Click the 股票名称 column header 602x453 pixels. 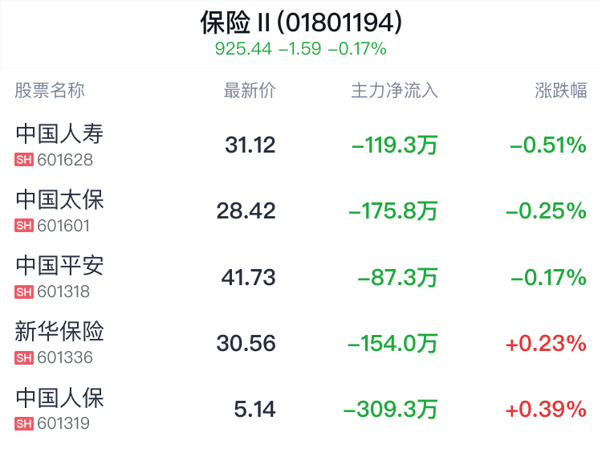click(50, 90)
